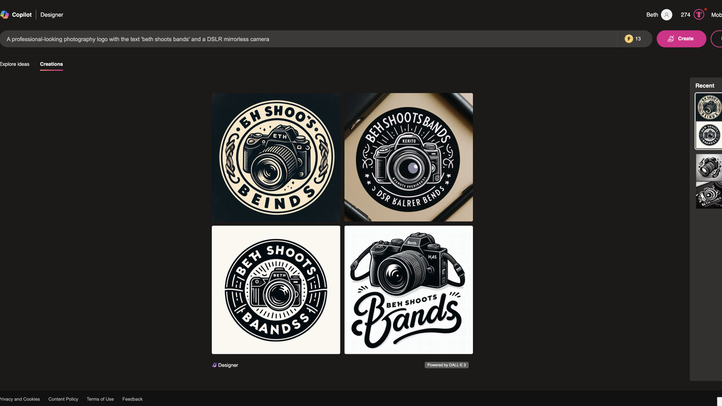This screenshot has height=406, width=722.
Task: Open the script 'Bands' camera logo image
Action: click(409, 290)
